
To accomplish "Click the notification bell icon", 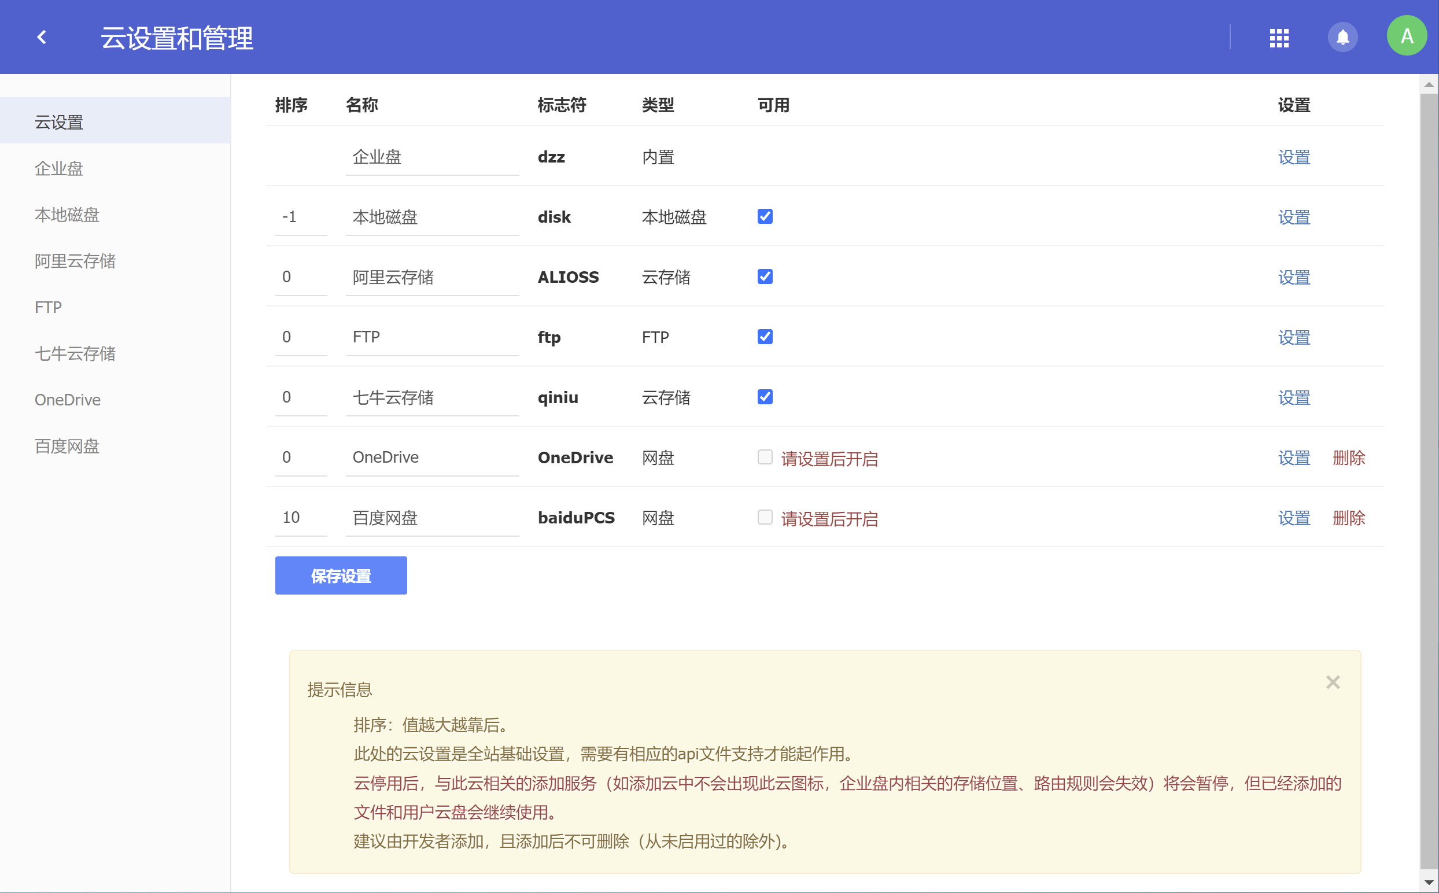I will [1344, 37].
